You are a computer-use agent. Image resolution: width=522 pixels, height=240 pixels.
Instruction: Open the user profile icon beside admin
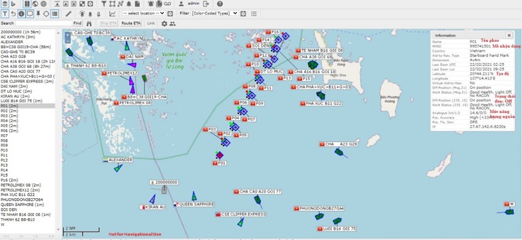click(x=181, y=4)
